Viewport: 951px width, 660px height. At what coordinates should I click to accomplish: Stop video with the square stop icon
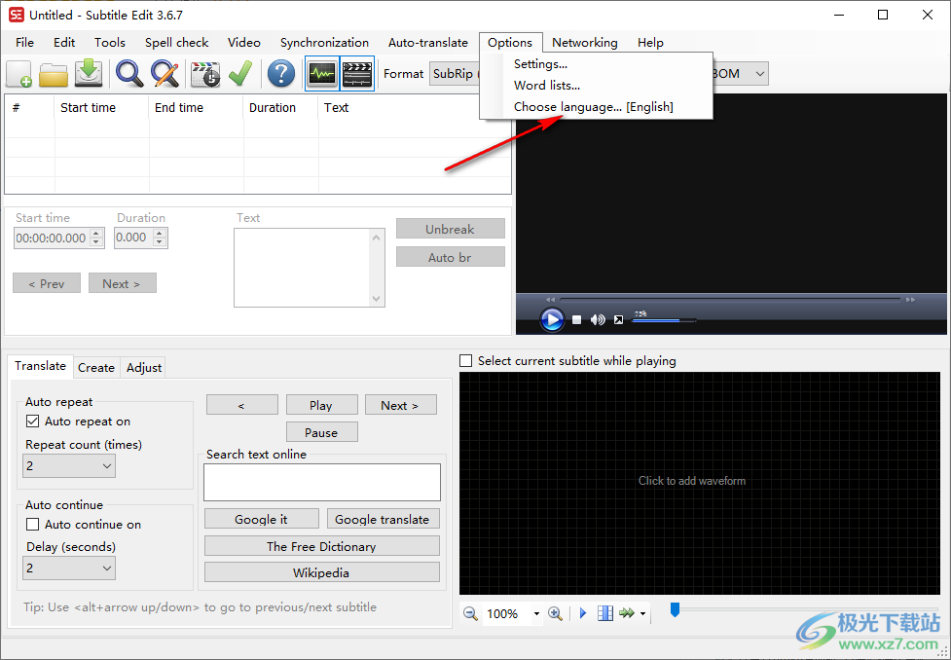pyautogui.click(x=577, y=319)
